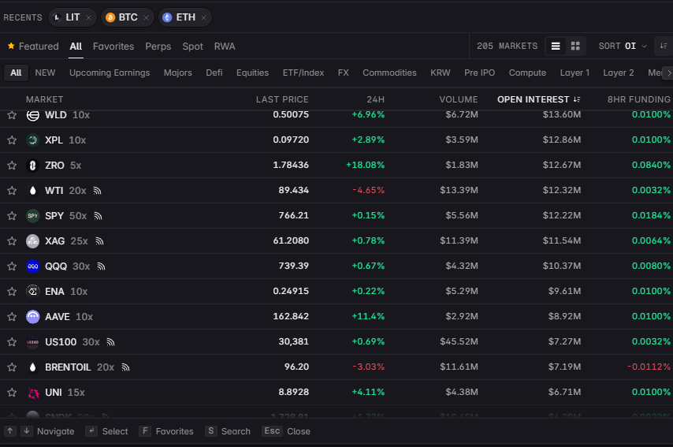Screen dimensions: 673x447
Task: Click the AAVE ghost icon
Action: (x=32, y=317)
